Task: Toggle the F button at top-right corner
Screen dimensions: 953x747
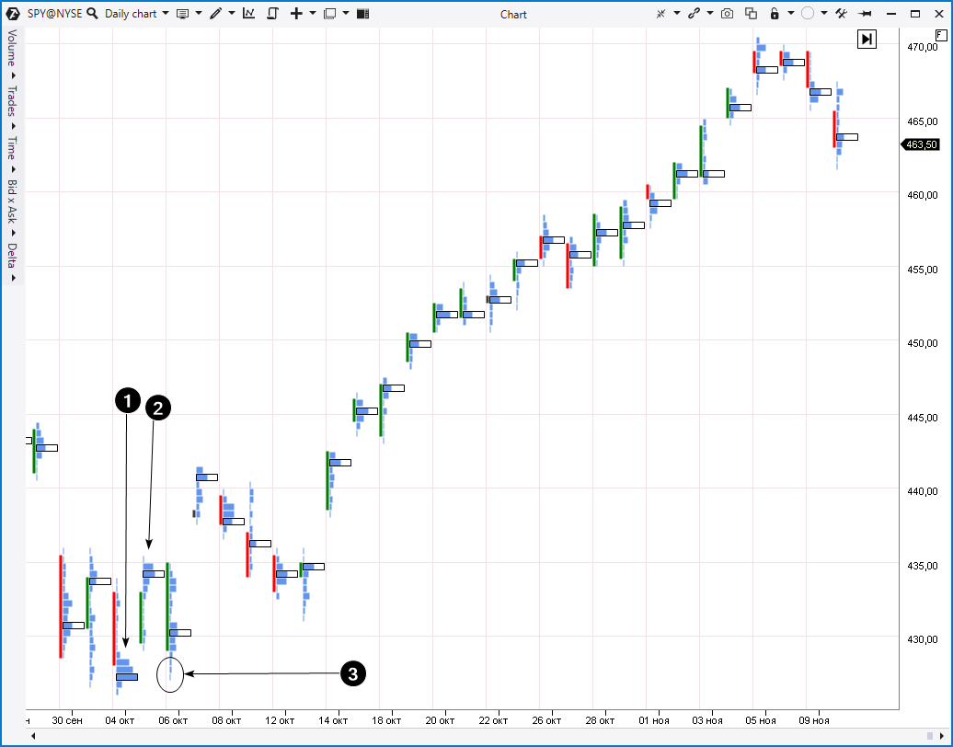Action: point(940,35)
